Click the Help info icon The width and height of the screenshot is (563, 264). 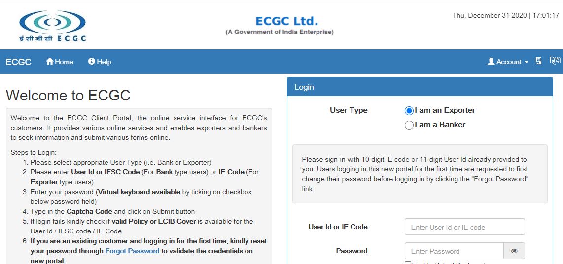click(x=91, y=61)
